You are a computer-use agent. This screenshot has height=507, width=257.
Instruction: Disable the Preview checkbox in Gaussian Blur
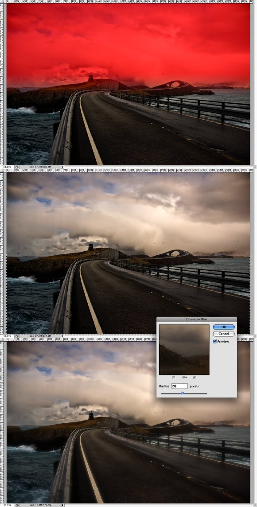click(x=214, y=341)
